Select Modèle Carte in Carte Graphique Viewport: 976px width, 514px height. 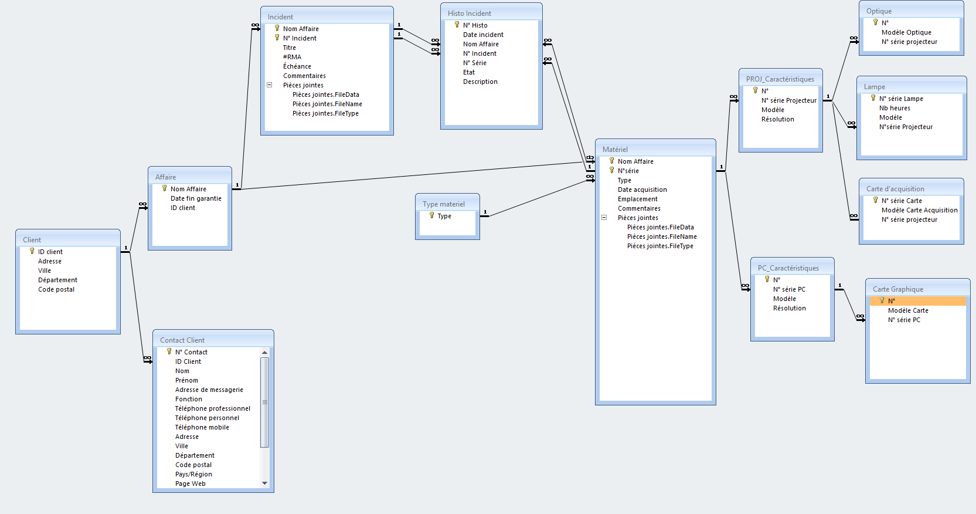908,310
